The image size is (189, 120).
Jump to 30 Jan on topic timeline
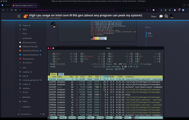click(x=148, y=27)
